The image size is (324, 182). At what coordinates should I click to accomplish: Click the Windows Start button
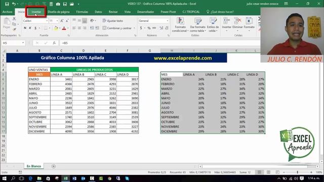[x=4, y=178]
